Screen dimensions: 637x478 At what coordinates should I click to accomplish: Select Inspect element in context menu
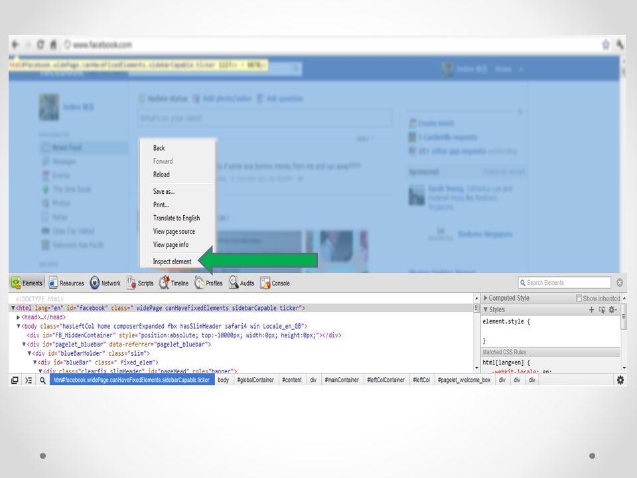[x=173, y=262]
